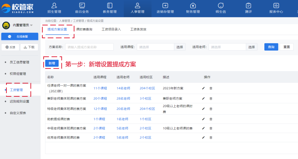The width and height of the screenshot is (298, 159).
Task: Click 新增 to add commission plan
Action: coord(52,63)
